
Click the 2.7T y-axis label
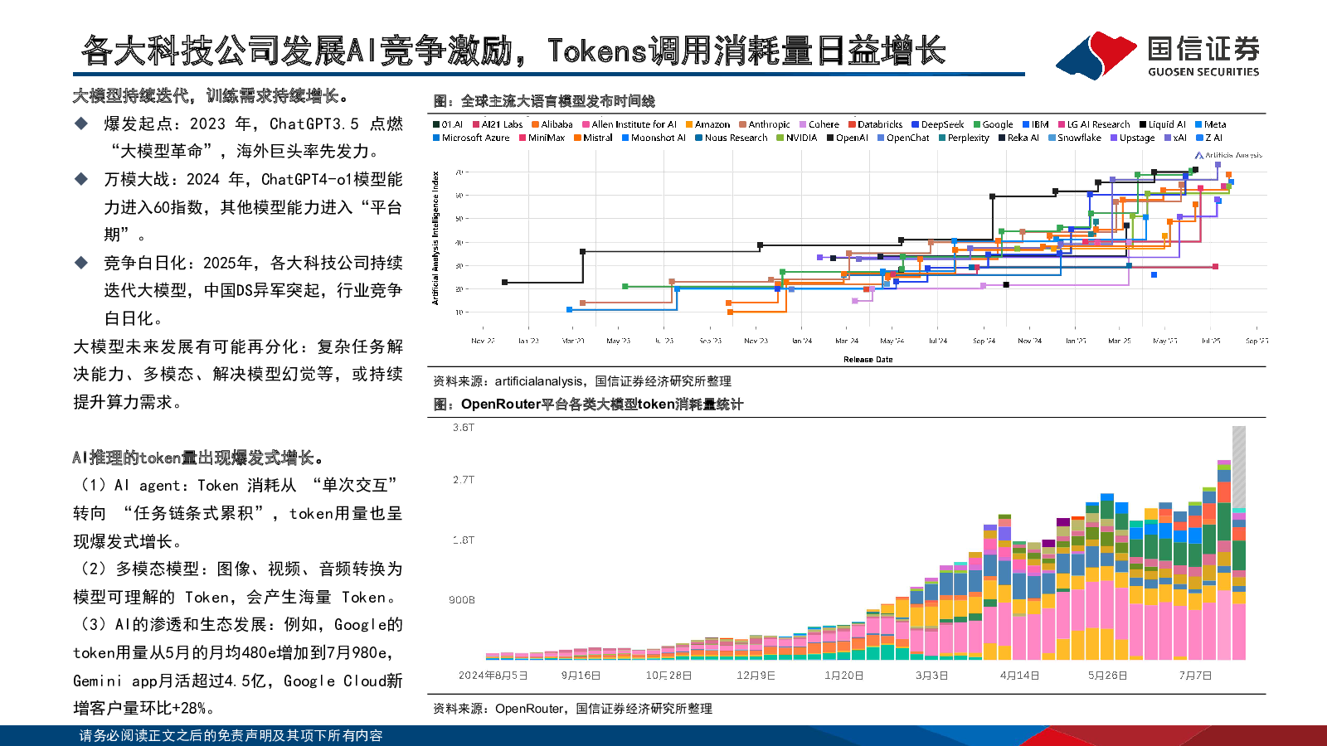pos(464,480)
